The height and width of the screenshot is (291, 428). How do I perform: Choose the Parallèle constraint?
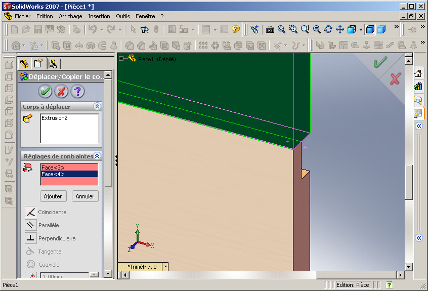point(30,225)
